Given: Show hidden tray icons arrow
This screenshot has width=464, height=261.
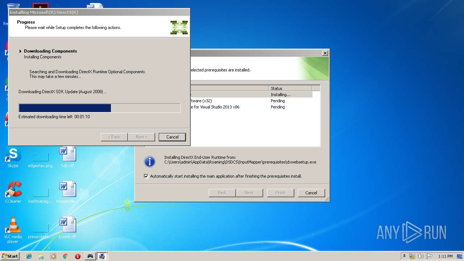Looking at the screenshot, I should click(404, 256).
